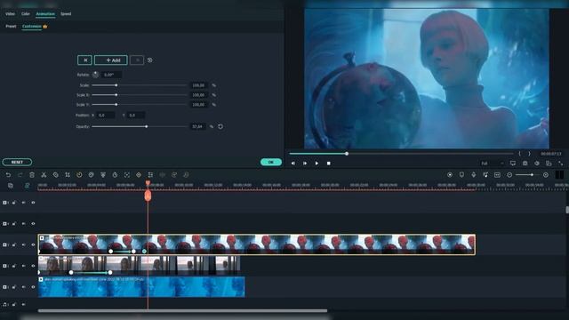
Task: Click the RESET button
Action: (x=17, y=162)
